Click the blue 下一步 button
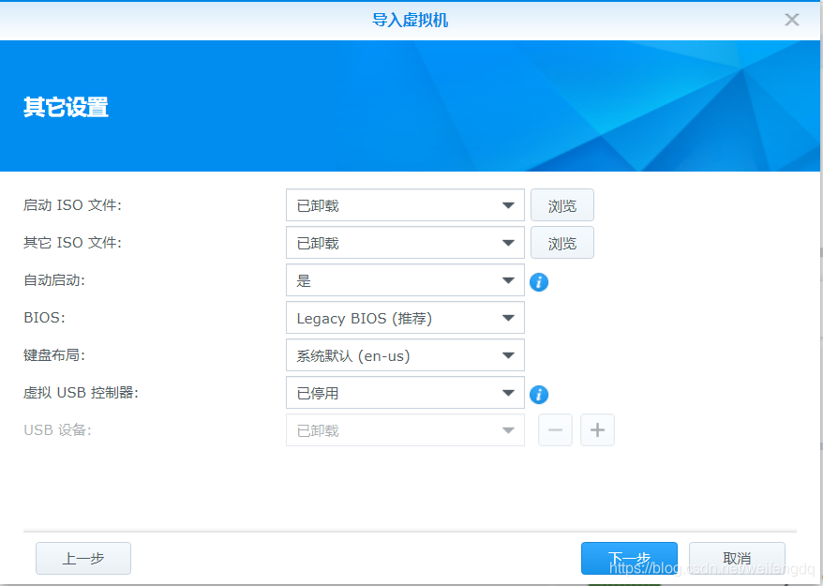823x586 pixels. (629, 558)
